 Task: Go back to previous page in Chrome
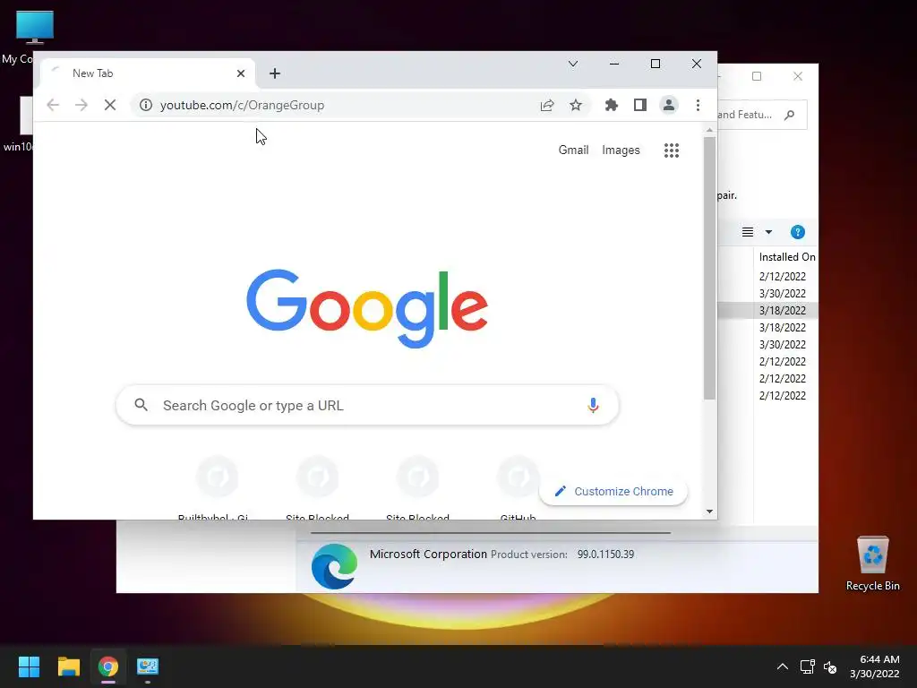pyautogui.click(x=53, y=106)
